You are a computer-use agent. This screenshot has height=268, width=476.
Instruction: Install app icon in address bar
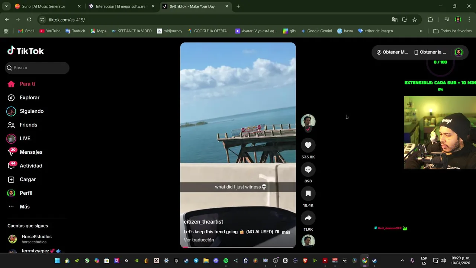click(405, 20)
